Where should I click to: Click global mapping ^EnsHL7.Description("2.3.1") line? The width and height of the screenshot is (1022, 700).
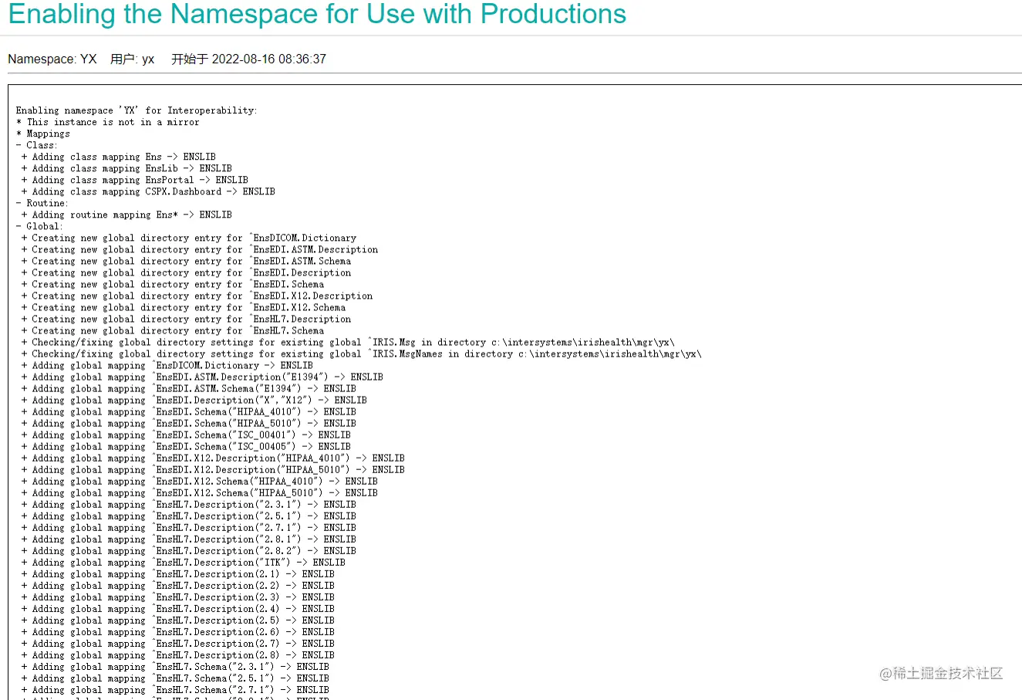coord(189,504)
